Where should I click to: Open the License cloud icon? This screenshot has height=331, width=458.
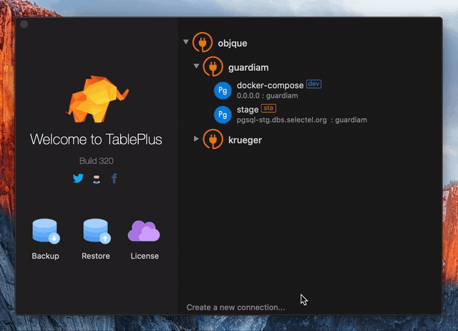click(x=144, y=231)
